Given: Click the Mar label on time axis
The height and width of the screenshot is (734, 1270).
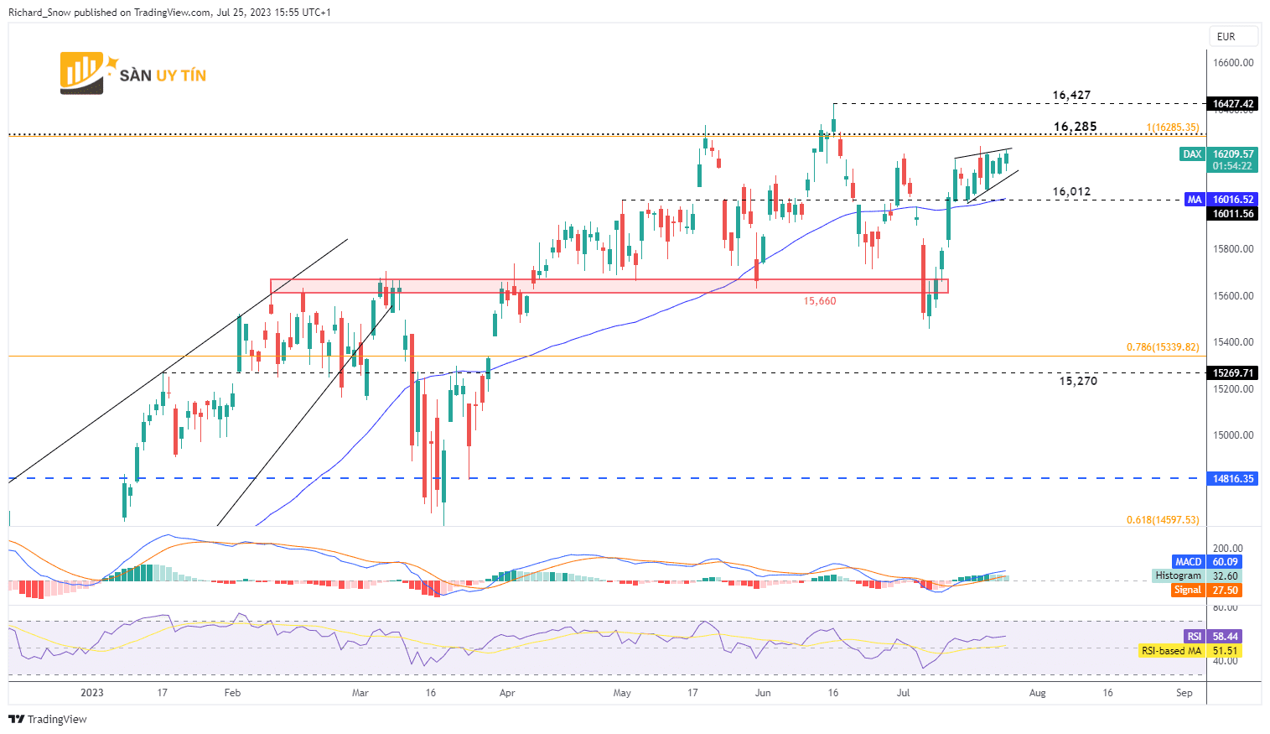Looking at the screenshot, I should click(360, 693).
